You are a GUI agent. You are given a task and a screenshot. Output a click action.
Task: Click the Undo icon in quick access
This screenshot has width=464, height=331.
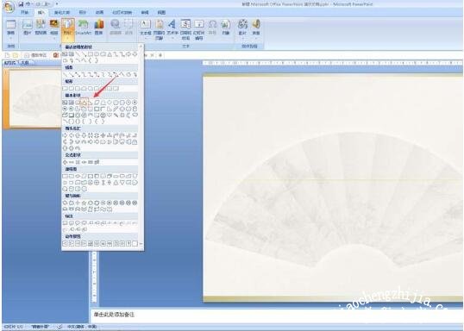point(28,4)
